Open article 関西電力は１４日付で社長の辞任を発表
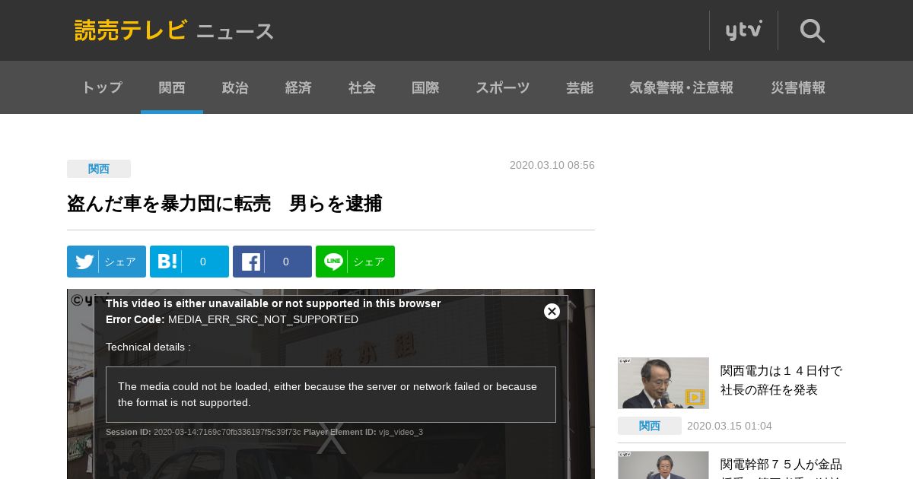 click(781, 380)
